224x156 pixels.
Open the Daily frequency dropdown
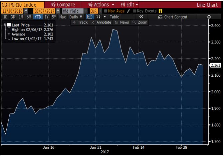point(76,17)
